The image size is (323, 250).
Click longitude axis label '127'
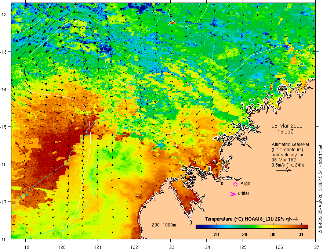coord(315,247)
